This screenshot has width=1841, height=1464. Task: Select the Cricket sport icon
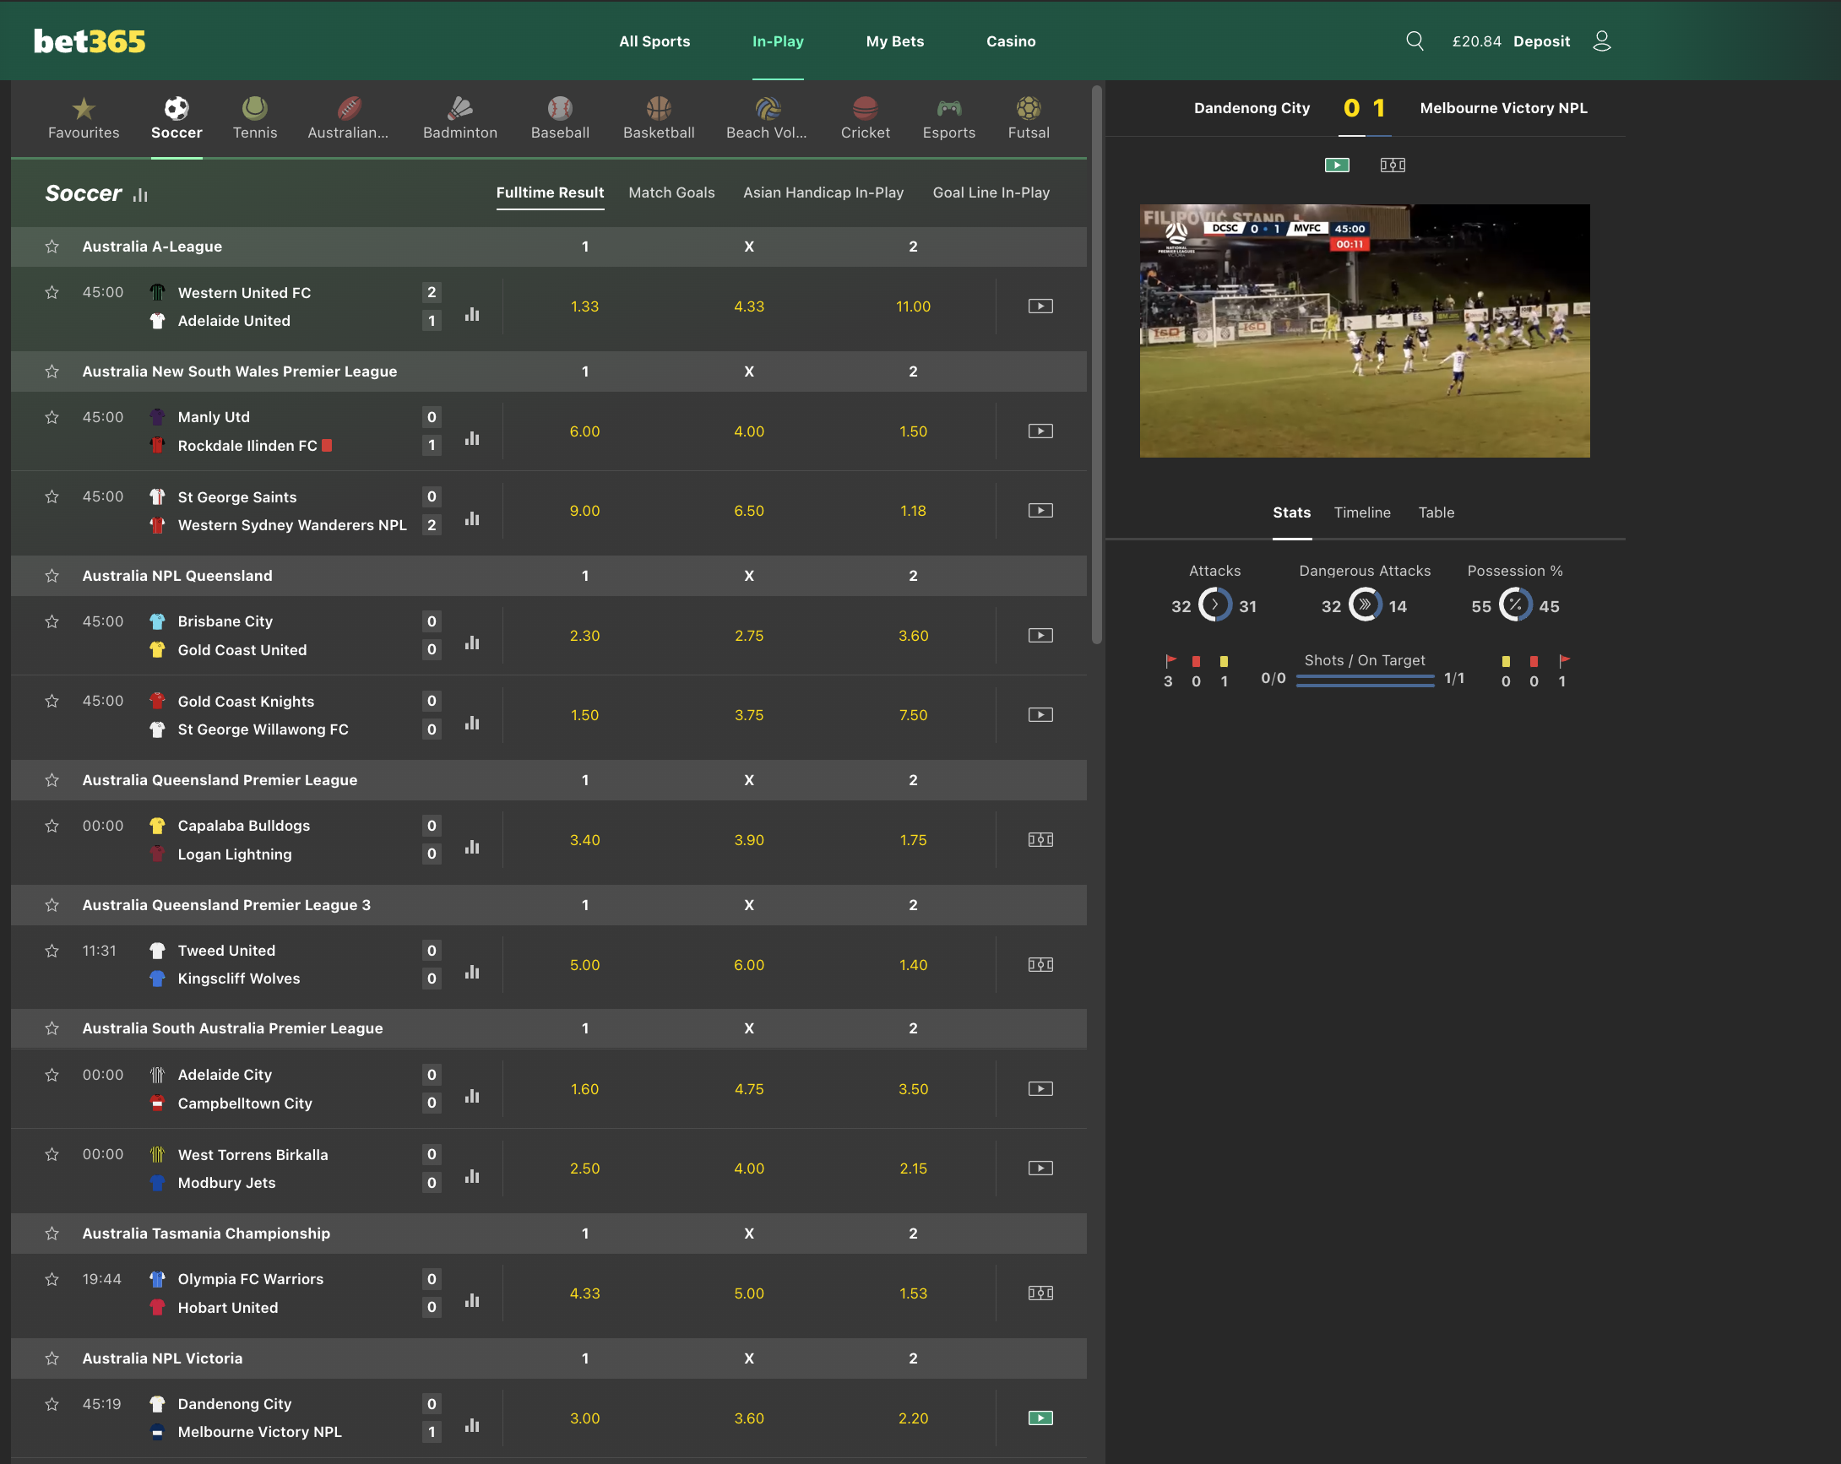tap(865, 118)
